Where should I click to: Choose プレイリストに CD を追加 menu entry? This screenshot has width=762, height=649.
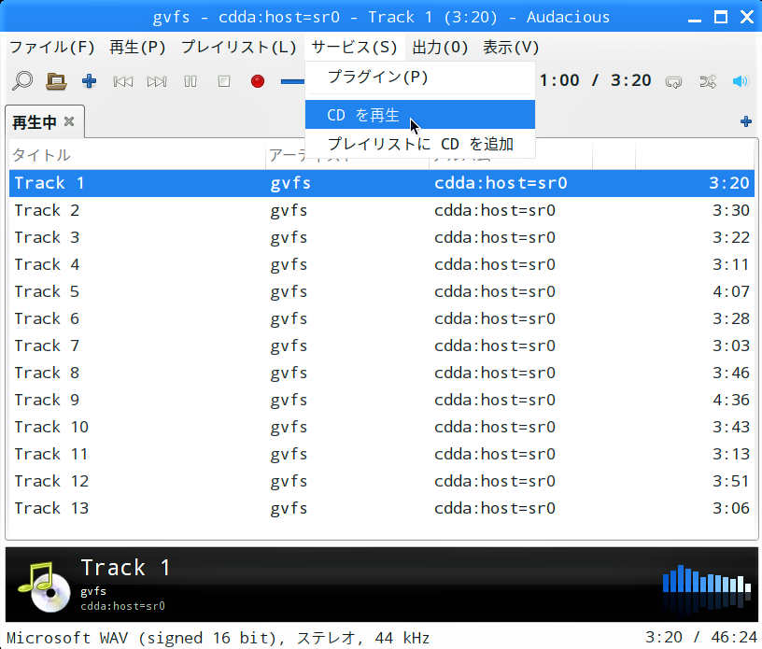[420, 144]
